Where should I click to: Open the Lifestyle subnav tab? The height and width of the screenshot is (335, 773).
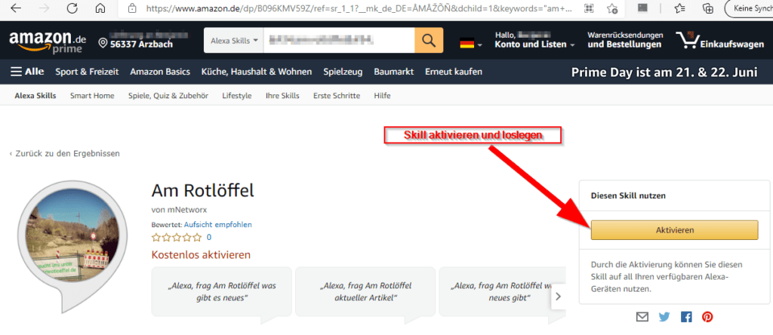click(x=236, y=96)
